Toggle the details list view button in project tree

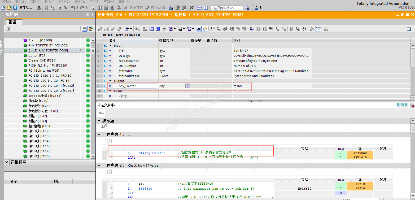pyautogui.click(x=85, y=29)
